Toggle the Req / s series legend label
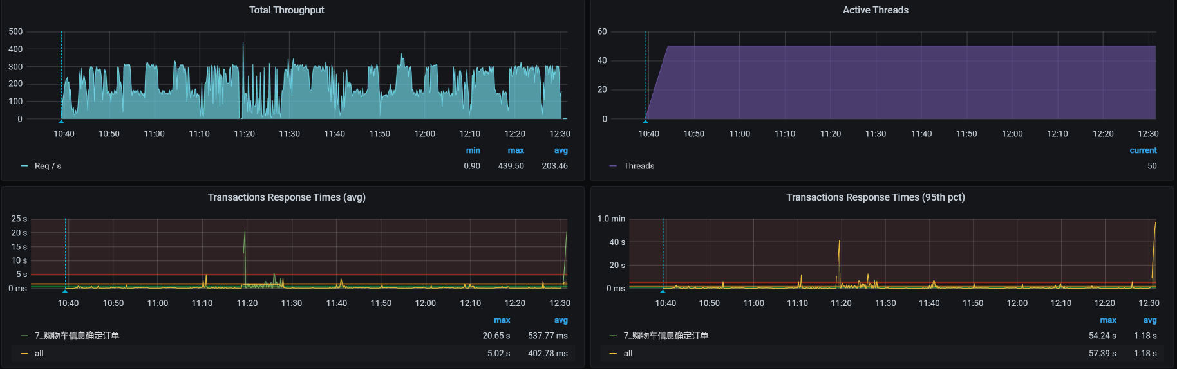 click(48, 166)
